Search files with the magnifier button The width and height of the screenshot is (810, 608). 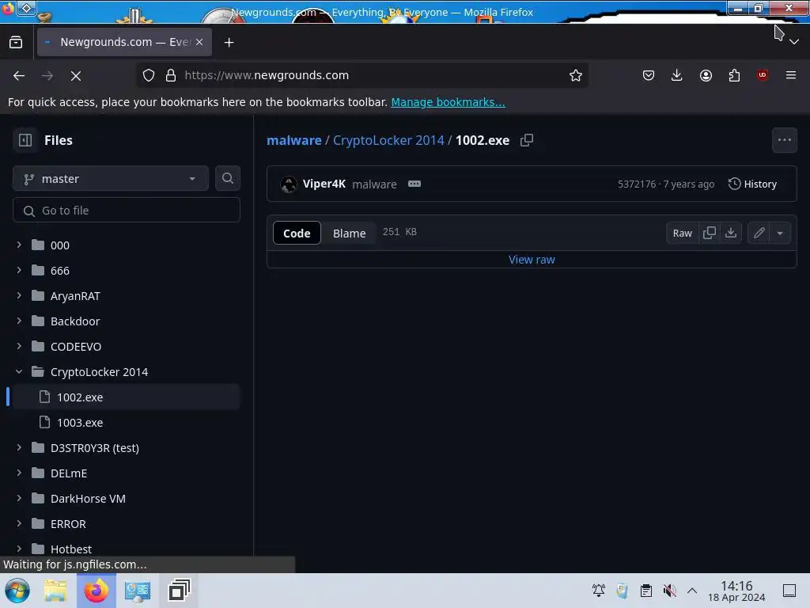pos(227,179)
